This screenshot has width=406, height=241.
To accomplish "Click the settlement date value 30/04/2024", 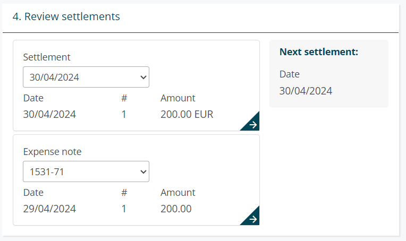I will click(49, 114).
